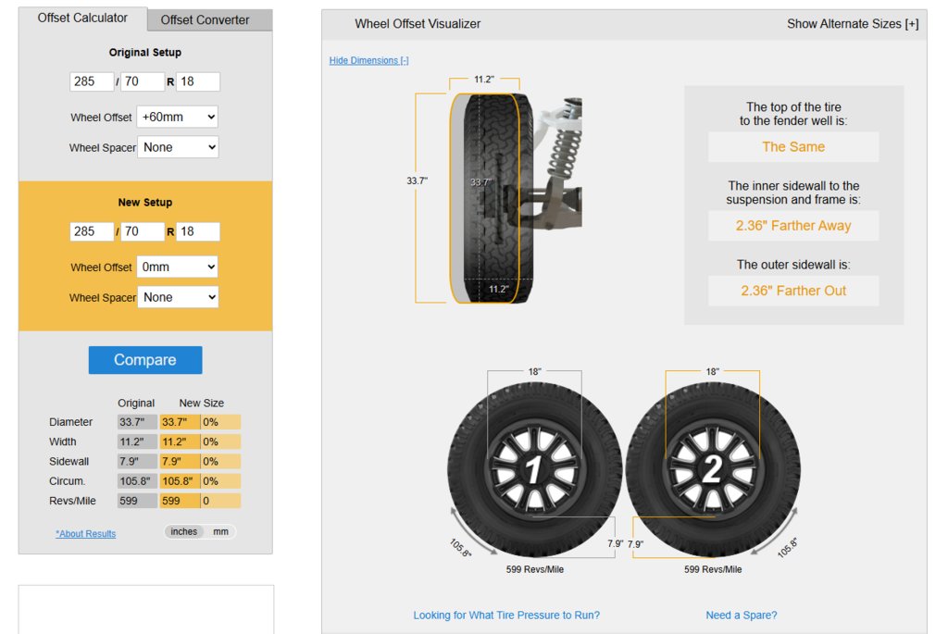
Task: Open New Setup Wheel Offset dropdown 0mm
Action: click(177, 267)
